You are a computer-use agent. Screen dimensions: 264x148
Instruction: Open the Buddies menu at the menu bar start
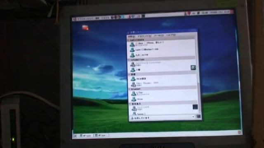[132, 37]
